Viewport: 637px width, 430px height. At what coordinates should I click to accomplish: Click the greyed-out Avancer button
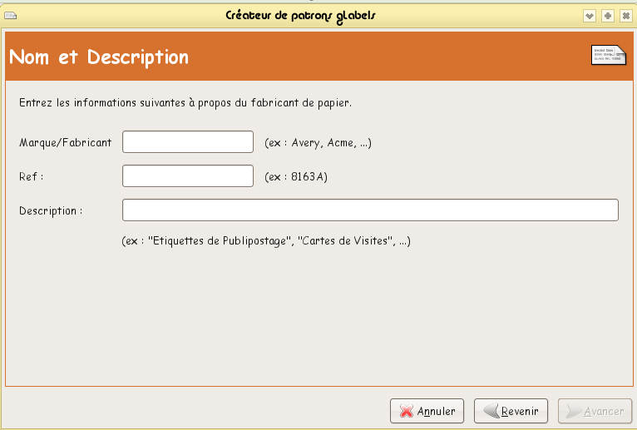point(594,411)
